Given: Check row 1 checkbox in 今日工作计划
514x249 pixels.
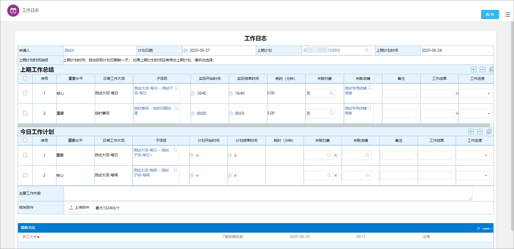Looking at the screenshot, I should click(x=25, y=155).
